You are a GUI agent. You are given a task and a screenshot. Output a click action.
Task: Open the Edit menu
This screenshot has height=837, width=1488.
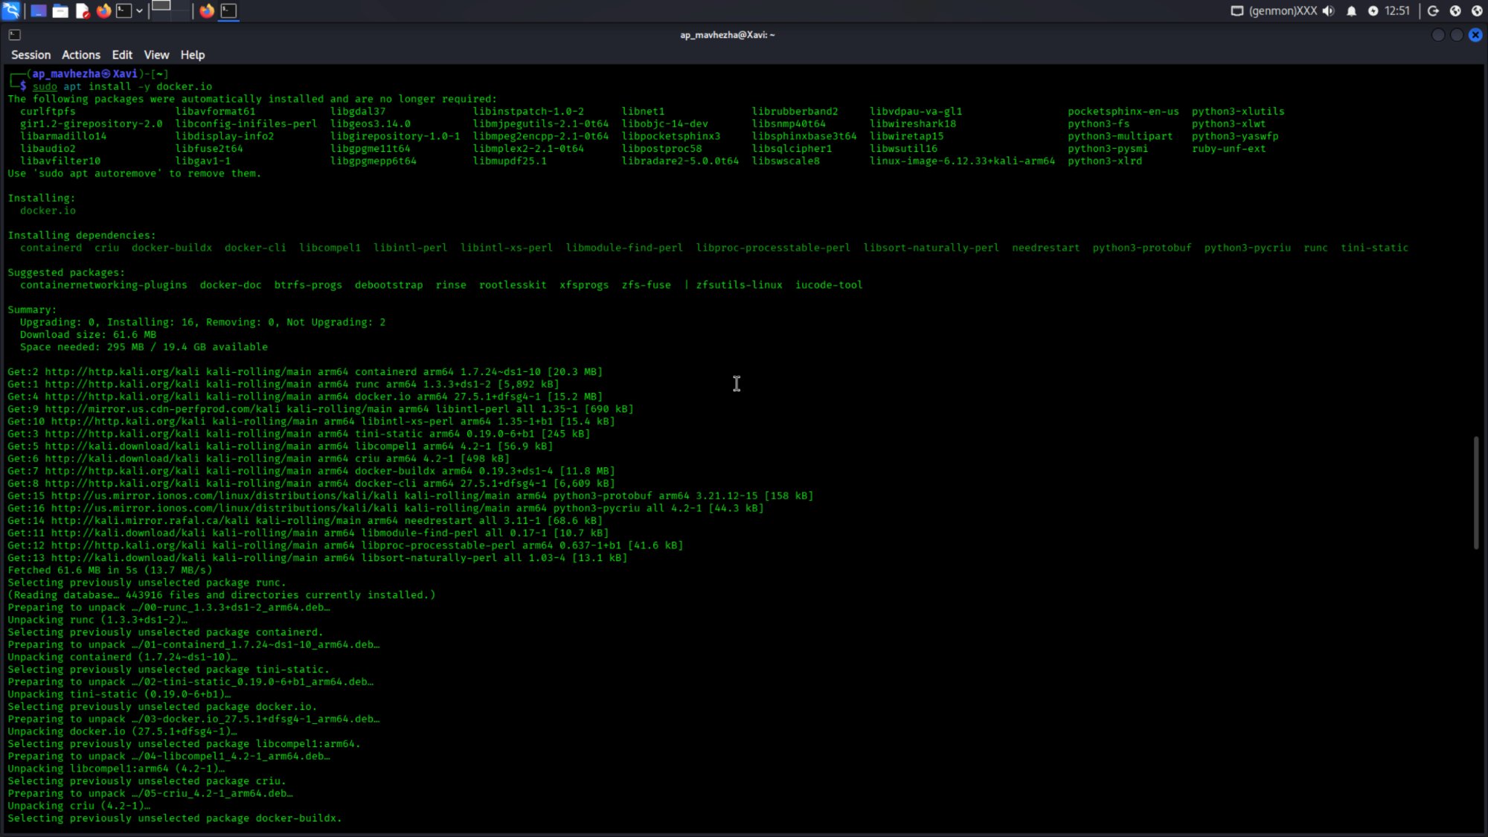click(x=122, y=55)
